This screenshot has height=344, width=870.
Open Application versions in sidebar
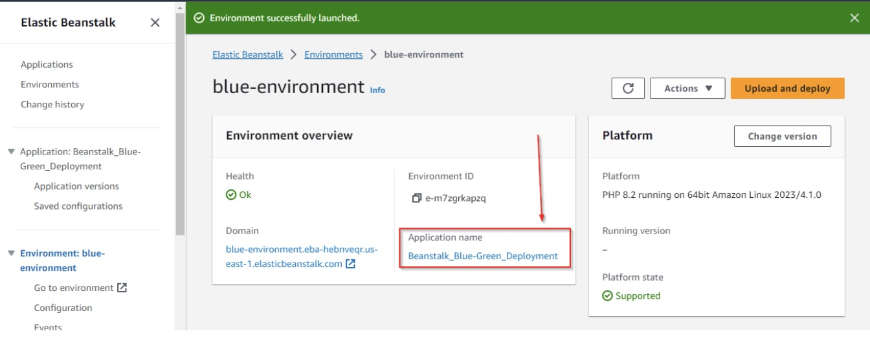(76, 186)
